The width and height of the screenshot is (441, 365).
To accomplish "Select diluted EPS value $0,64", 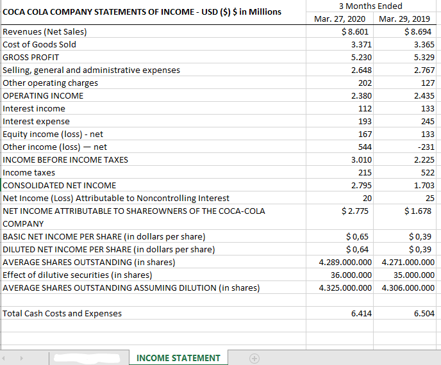I will point(357,250).
